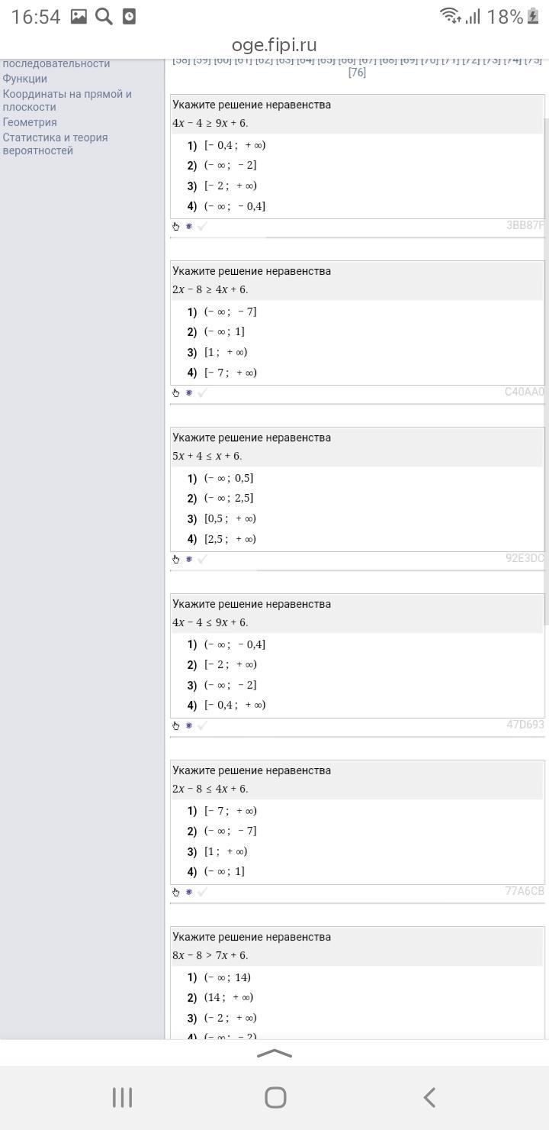The image size is (549, 1130).
Task: Expand the bottom toolbar with the up chevron
Action: [274, 1054]
